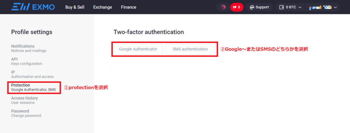The width and height of the screenshot is (350, 133).
Task: Open the red round avatar icon
Action: tap(223, 8)
